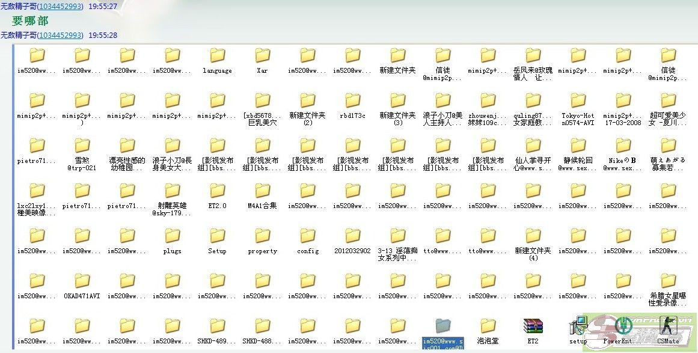The image size is (698, 353).
Task: Select the plugs folder icon
Action: (172, 236)
